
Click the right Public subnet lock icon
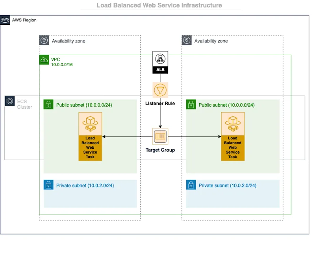coord(191,105)
